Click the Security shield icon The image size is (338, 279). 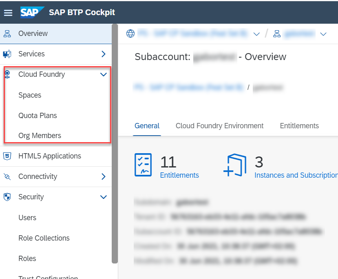tap(7, 197)
